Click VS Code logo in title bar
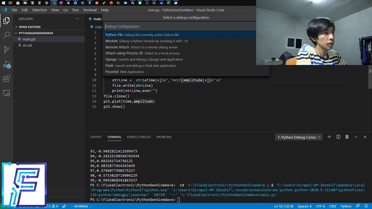 coord(4,10)
